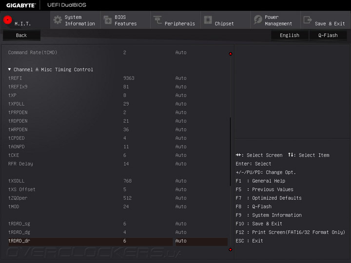Screen dimensions: 351x263
Task: Click the English language button
Action: [x=290, y=36]
